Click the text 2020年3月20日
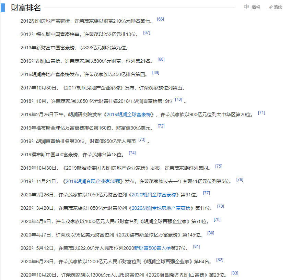 tap(37, 208)
